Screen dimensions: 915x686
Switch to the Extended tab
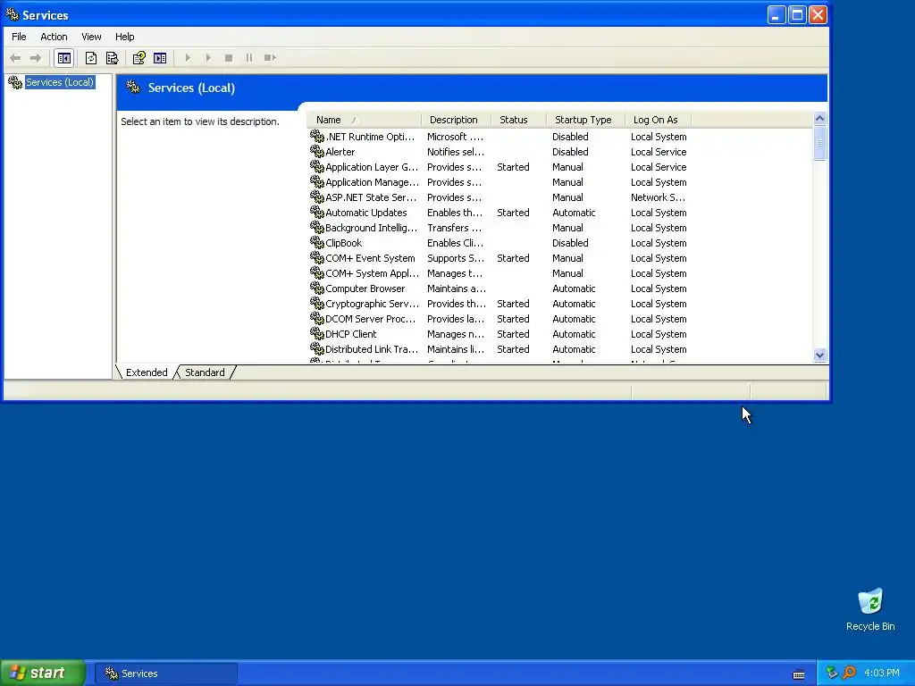pyautogui.click(x=147, y=372)
